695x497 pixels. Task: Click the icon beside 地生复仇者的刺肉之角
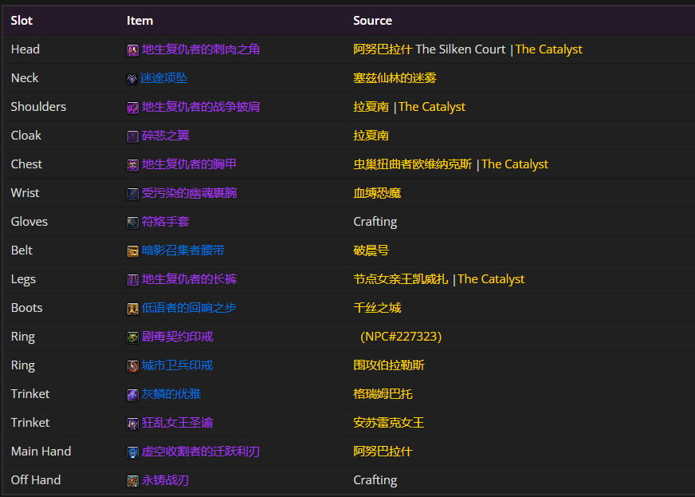click(132, 50)
